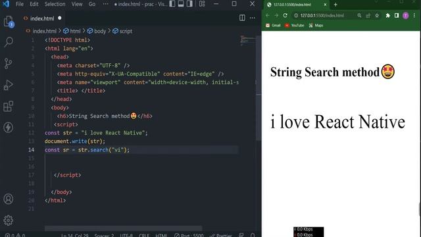Open the Thunder Client lightning icon
This screenshot has height=237, width=421.
(x=9, y=127)
